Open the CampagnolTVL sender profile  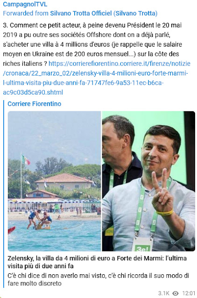pyautogui.click(x=25, y=4)
